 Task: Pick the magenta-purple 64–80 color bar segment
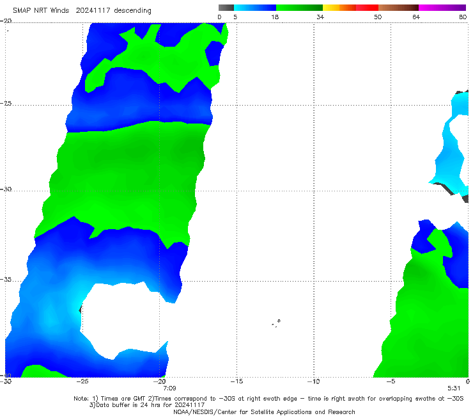[442, 8]
